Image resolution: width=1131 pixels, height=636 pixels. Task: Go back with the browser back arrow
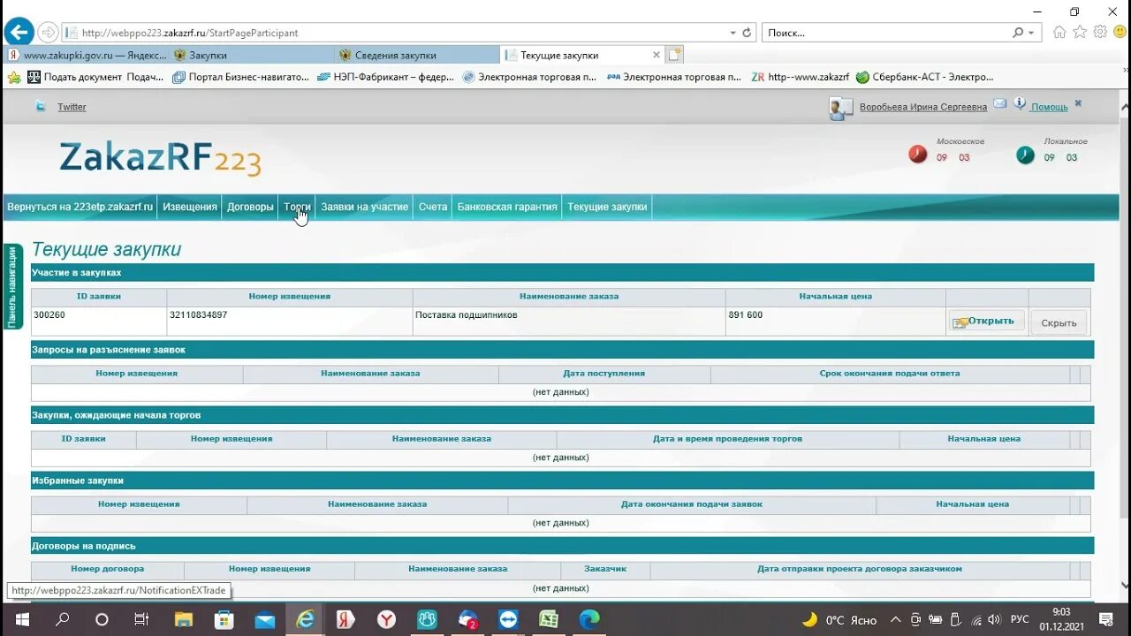19,33
